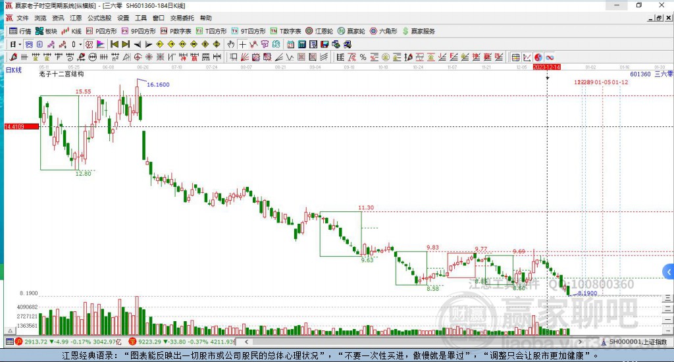
Task: Expand the dropdown arrow beside the 0 button
Action: (80, 44)
